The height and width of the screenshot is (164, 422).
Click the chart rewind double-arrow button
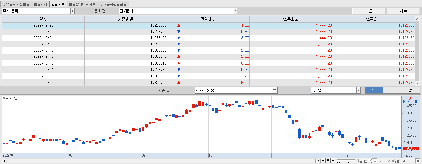323,161
